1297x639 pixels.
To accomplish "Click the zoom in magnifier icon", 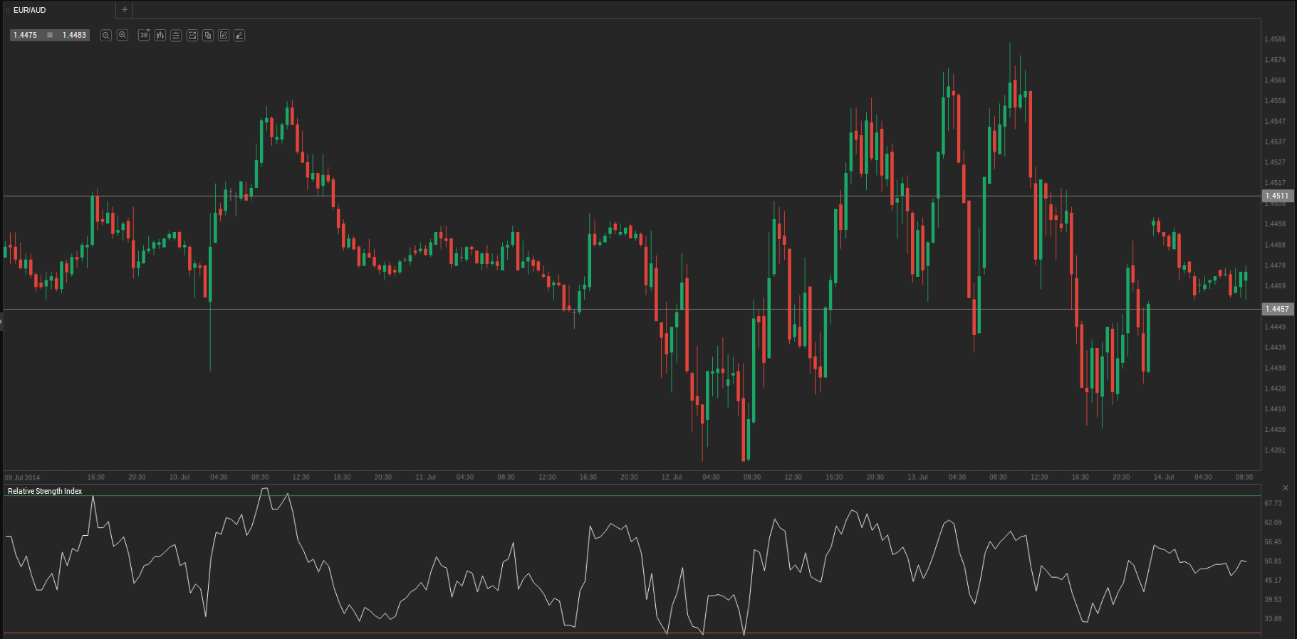I will [x=123, y=35].
